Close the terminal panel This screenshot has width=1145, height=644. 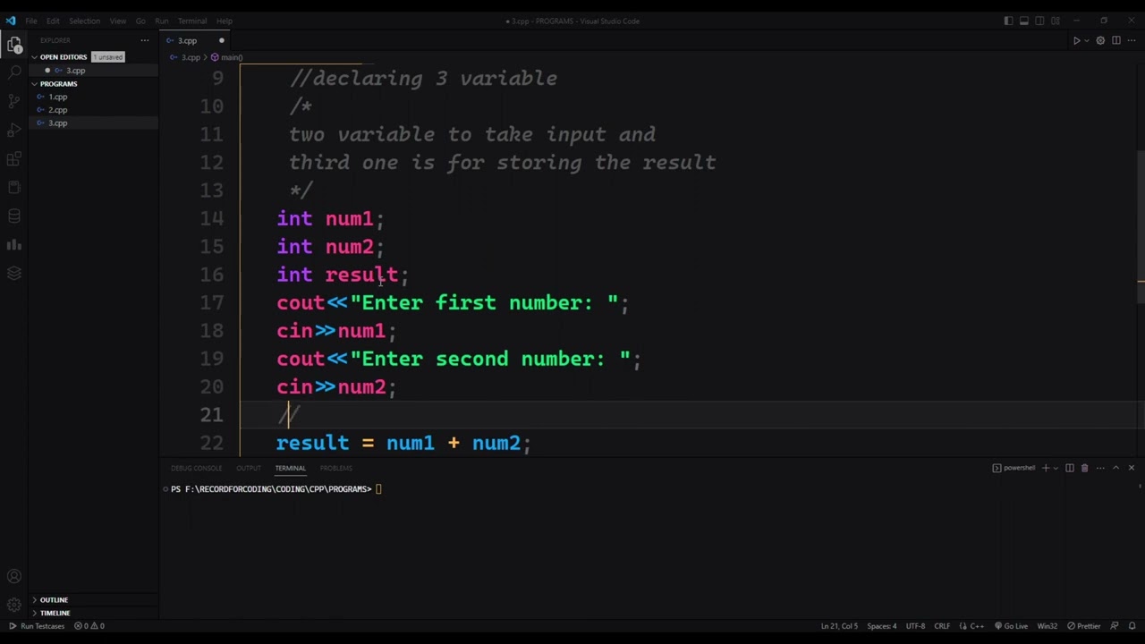pos(1131,468)
